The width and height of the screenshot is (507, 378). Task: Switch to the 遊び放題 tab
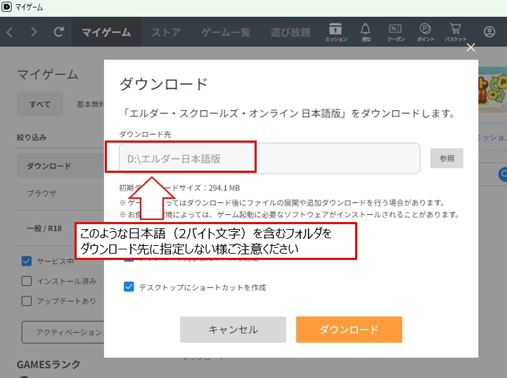(x=290, y=32)
